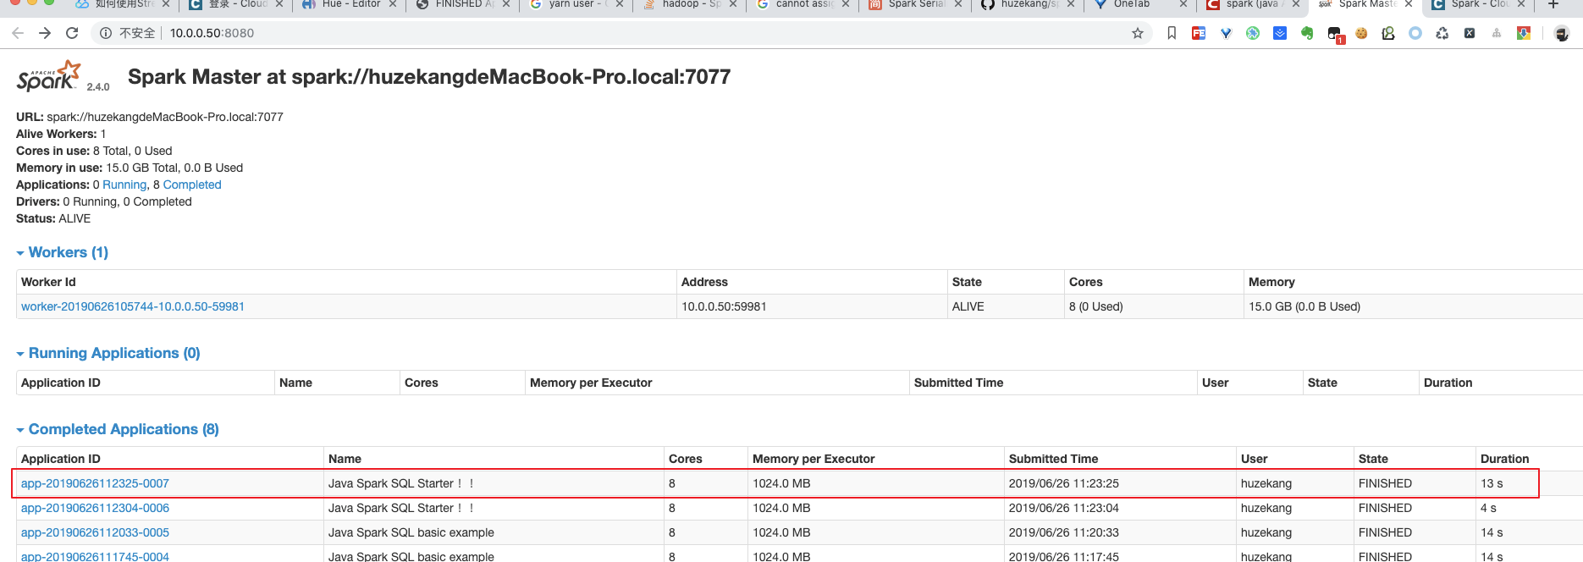
Task: Select worker cores 8 (0 Used)
Action: (1095, 306)
